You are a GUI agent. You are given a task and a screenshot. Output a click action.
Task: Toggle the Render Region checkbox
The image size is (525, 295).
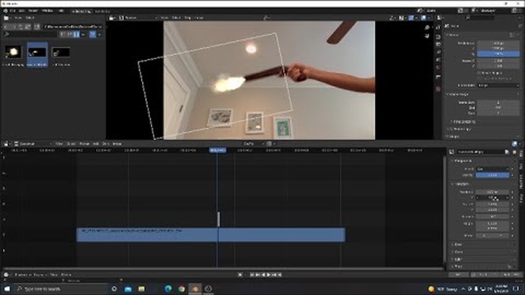pos(479,73)
